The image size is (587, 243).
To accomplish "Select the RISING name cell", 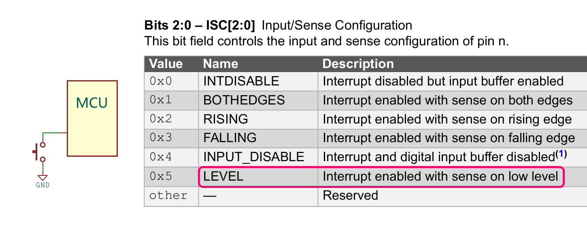I will point(225,119).
